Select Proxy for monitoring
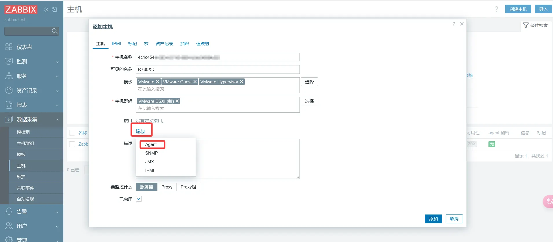The image size is (553, 242). click(x=167, y=187)
